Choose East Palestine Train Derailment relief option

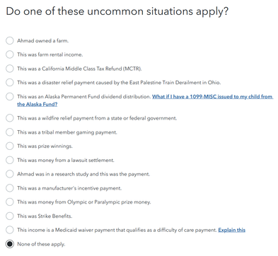(10, 83)
